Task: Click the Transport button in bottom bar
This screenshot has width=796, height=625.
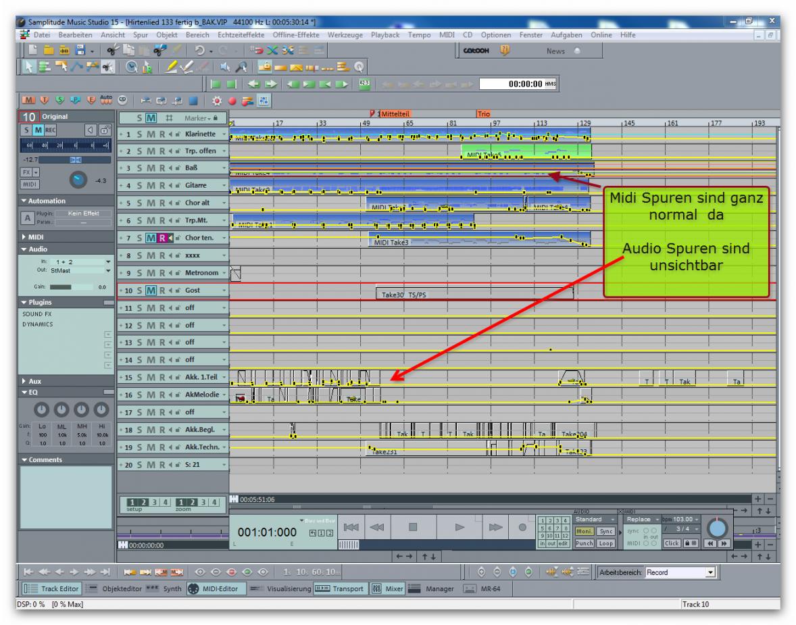Action: tap(340, 589)
